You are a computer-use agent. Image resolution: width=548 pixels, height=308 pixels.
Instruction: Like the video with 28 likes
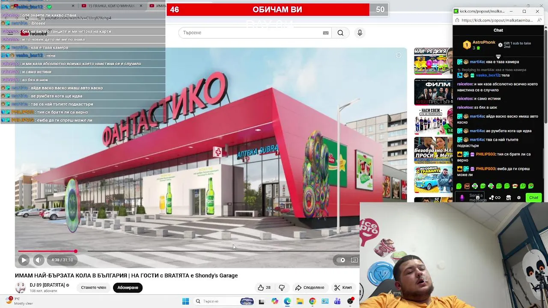(264, 287)
